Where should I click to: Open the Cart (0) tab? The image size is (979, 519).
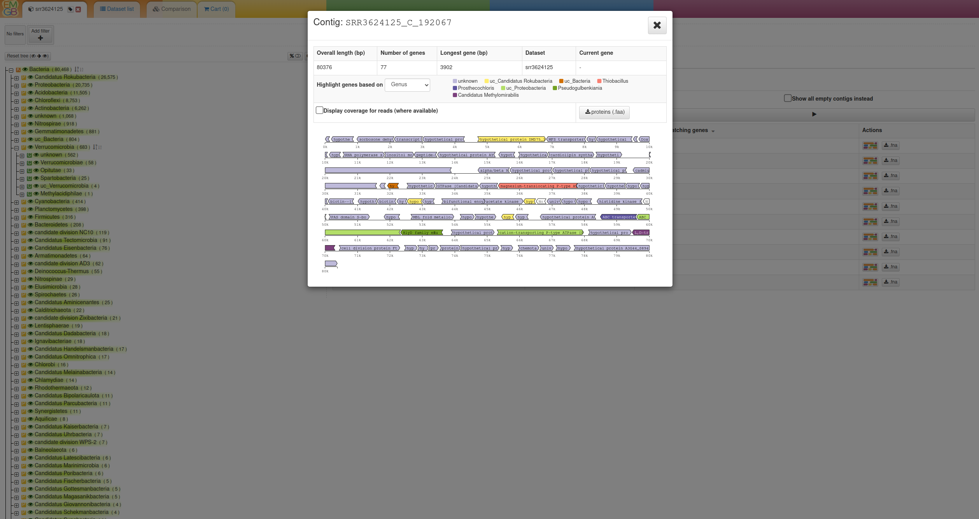coord(216,9)
